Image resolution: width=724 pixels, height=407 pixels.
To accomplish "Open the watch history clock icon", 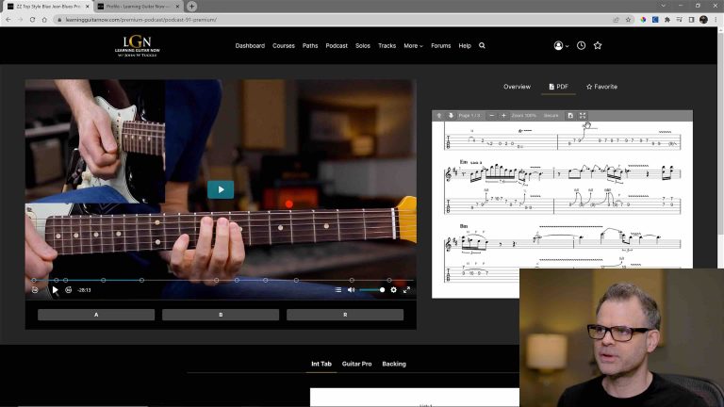I will coord(581,45).
